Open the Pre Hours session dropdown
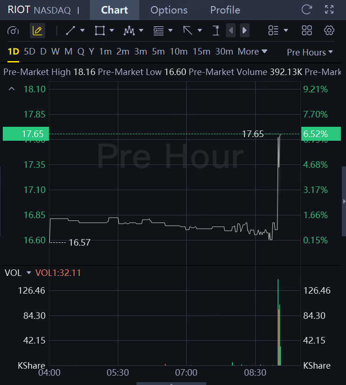Viewport: 346px width, 385px height. [310, 52]
